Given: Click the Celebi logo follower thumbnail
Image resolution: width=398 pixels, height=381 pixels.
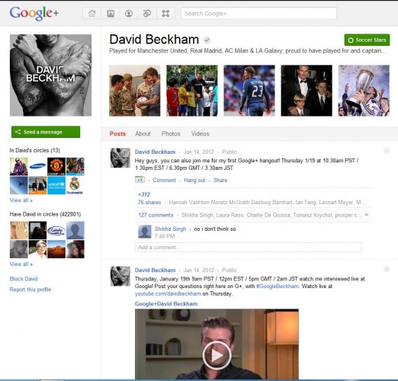Looking at the screenshot, I should pos(56,230).
